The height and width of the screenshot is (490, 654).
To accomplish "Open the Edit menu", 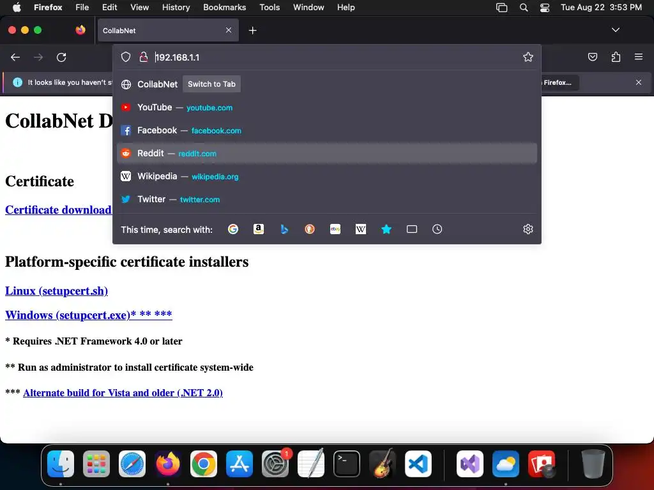I will click(109, 8).
